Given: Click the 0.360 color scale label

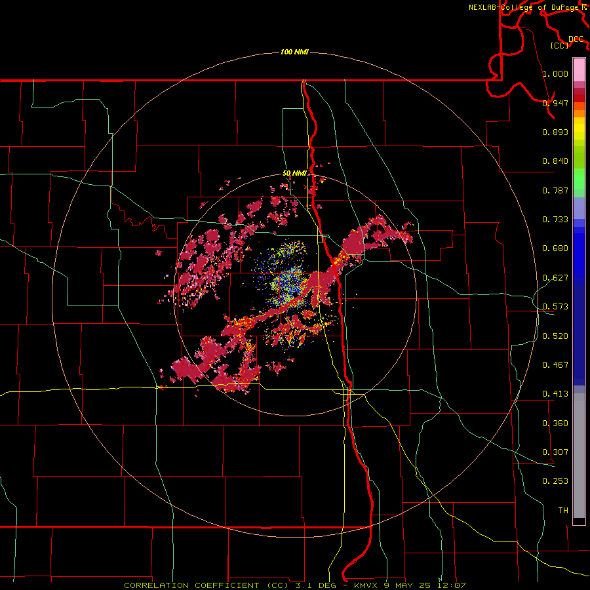Looking at the screenshot, I should [555, 423].
